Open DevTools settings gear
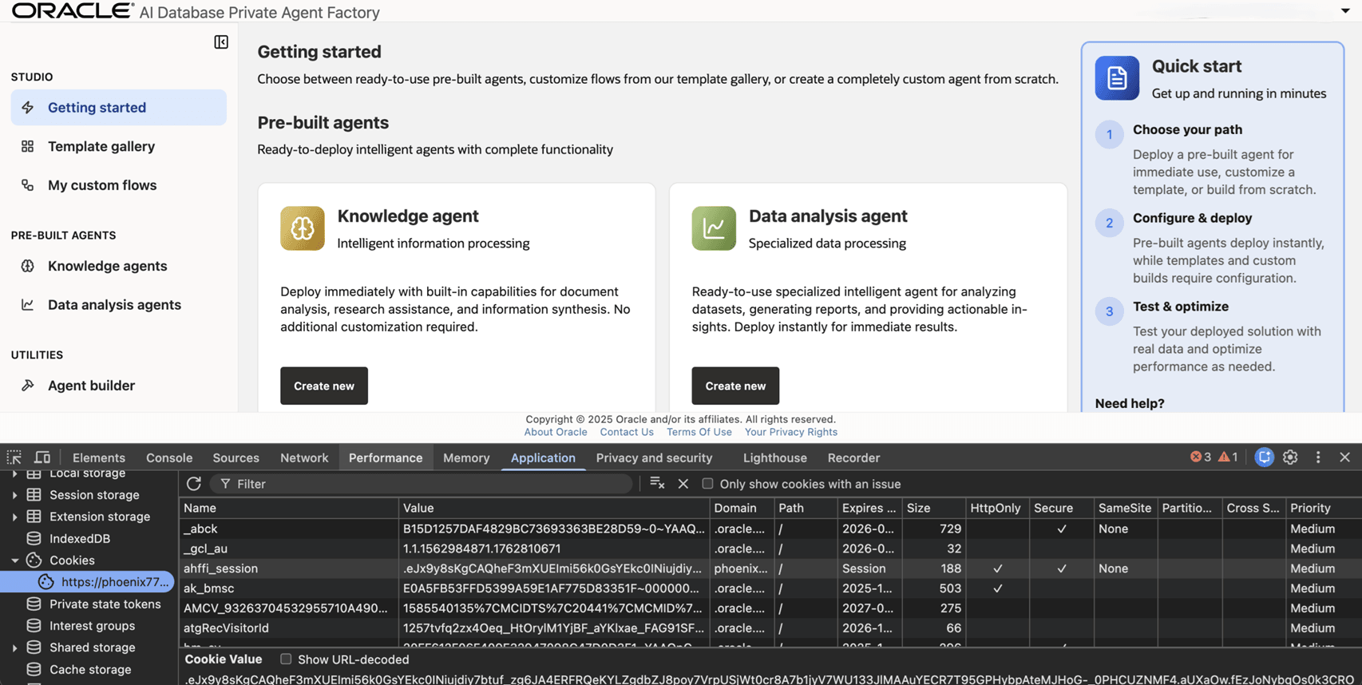The width and height of the screenshot is (1362, 685). pyautogui.click(x=1290, y=457)
